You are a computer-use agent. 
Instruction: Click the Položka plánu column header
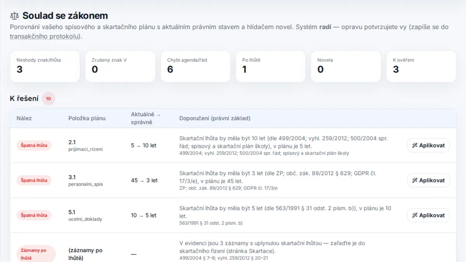[87, 118]
